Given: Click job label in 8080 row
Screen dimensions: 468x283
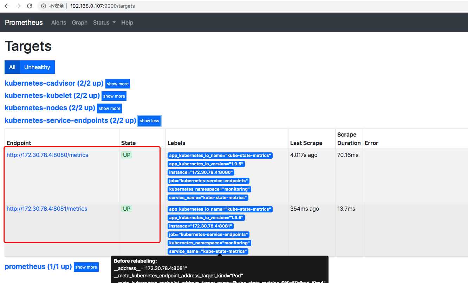Looking at the screenshot, I should click(x=208, y=181).
